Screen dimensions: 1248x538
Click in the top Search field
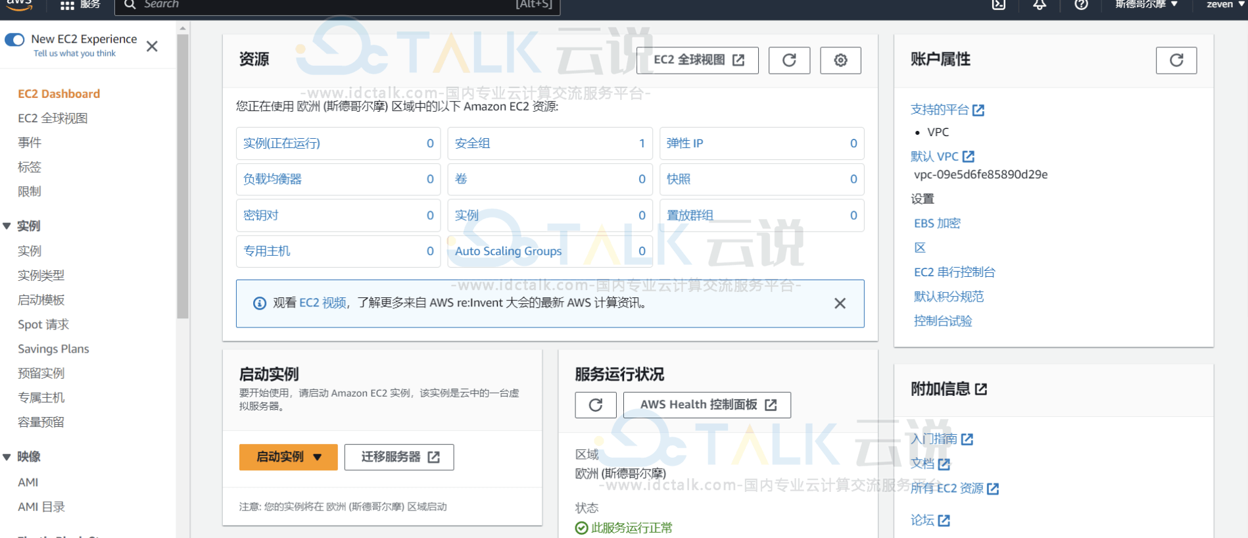337,6
